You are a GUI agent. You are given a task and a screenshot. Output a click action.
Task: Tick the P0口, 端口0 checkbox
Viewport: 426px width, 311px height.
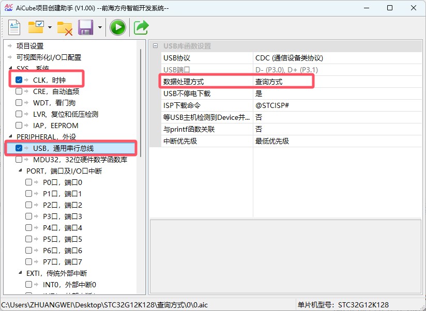pos(28,182)
